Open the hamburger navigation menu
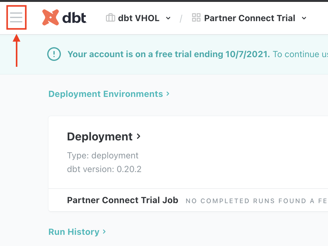The image size is (328, 246). click(16, 18)
